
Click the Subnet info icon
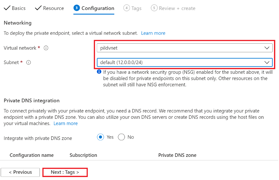29,62
